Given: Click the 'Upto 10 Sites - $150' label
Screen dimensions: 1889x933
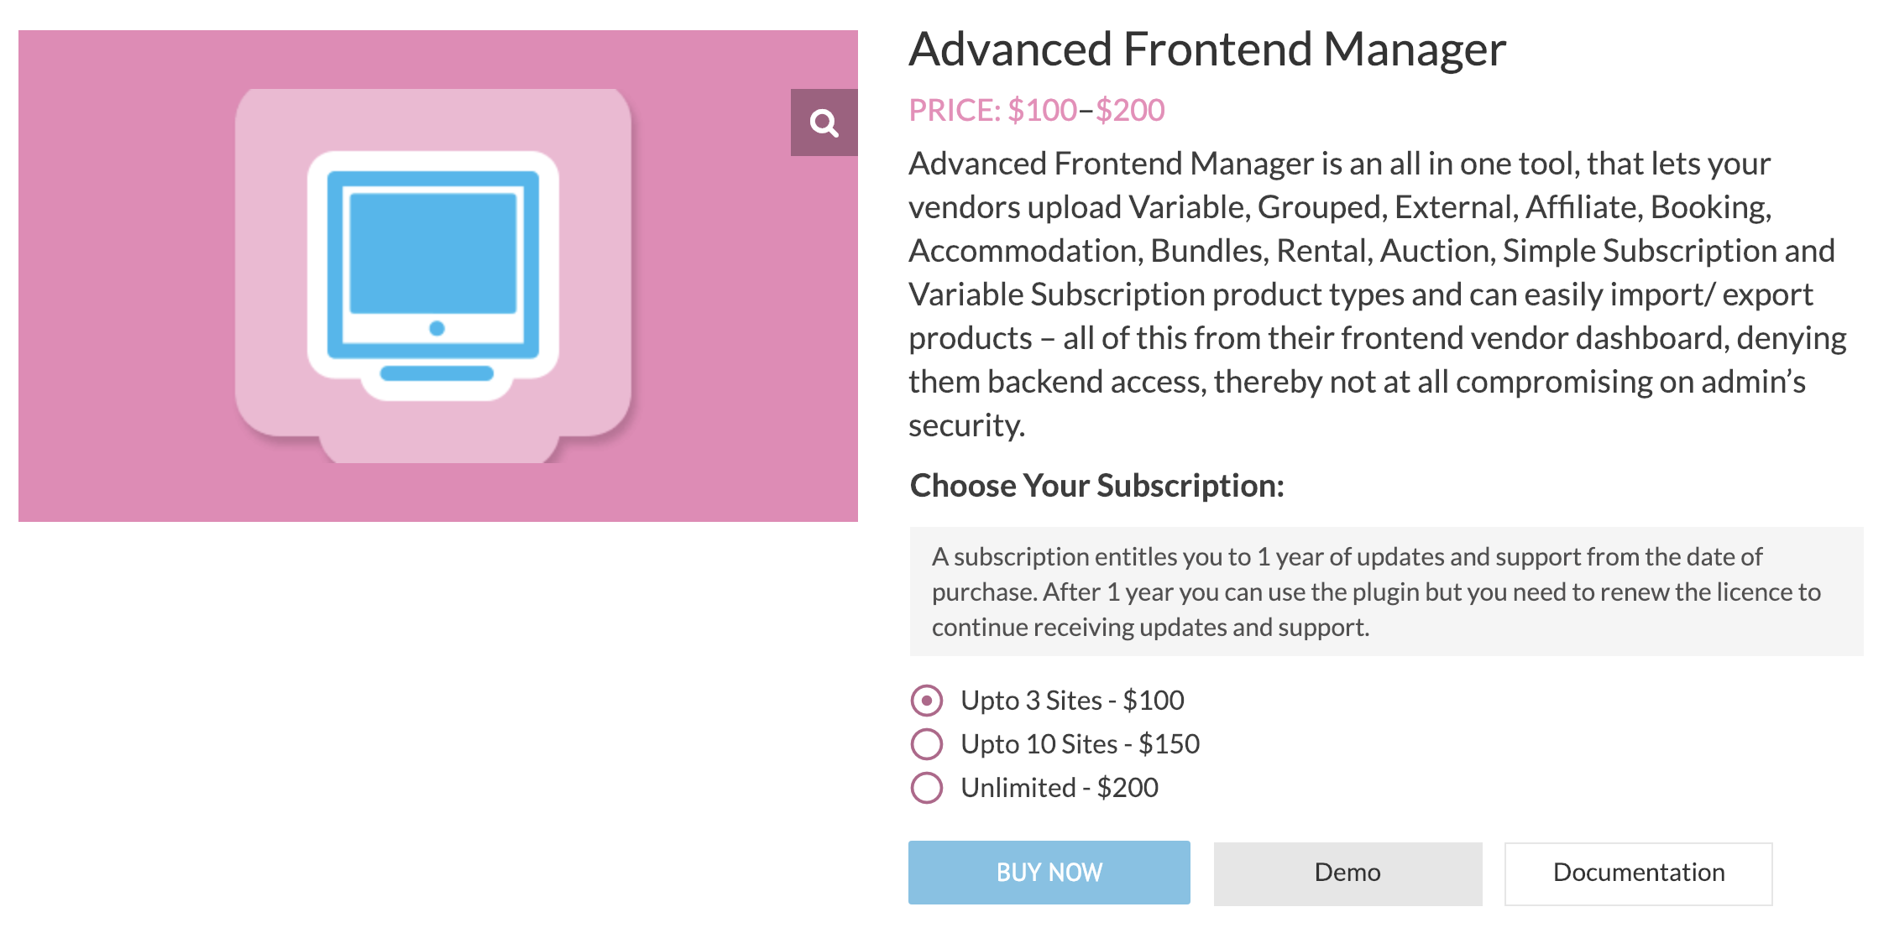Looking at the screenshot, I should tap(1080, 744).
